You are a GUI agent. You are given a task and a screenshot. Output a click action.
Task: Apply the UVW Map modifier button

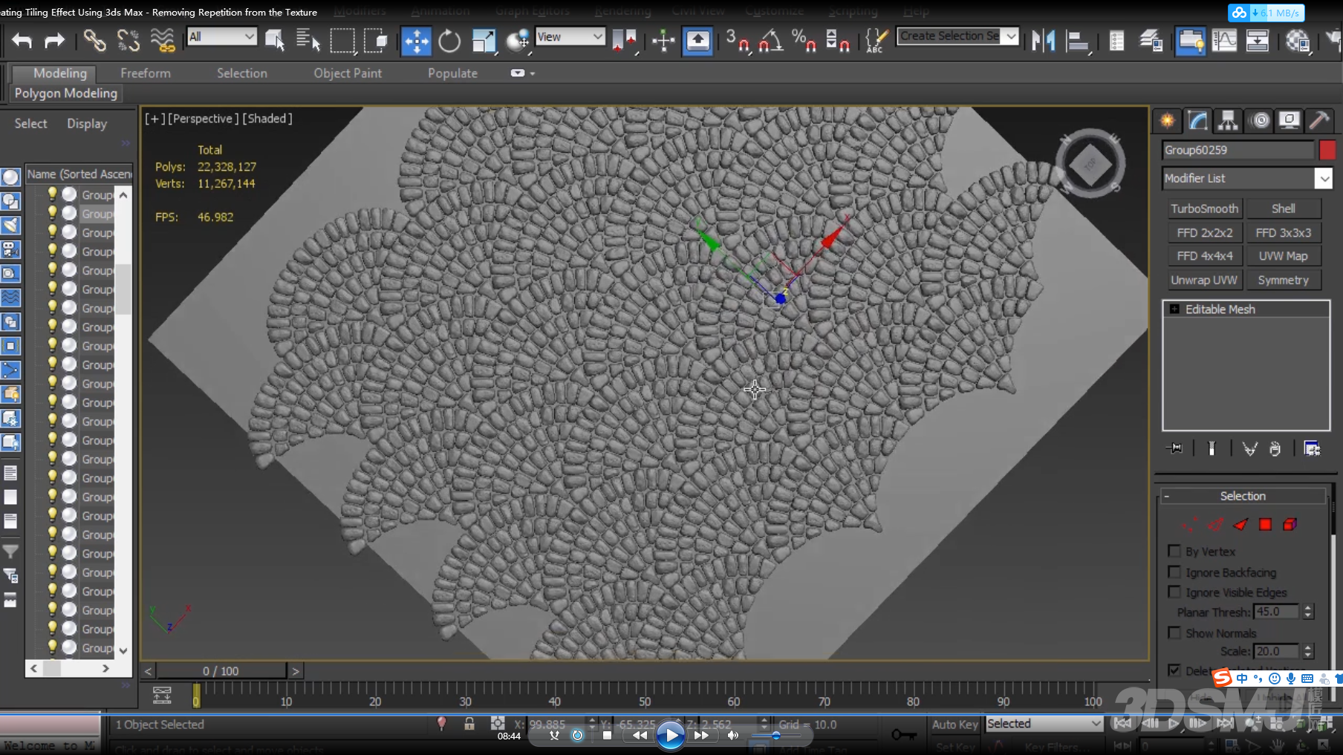pyautogui.click(x=1284, y=256)
